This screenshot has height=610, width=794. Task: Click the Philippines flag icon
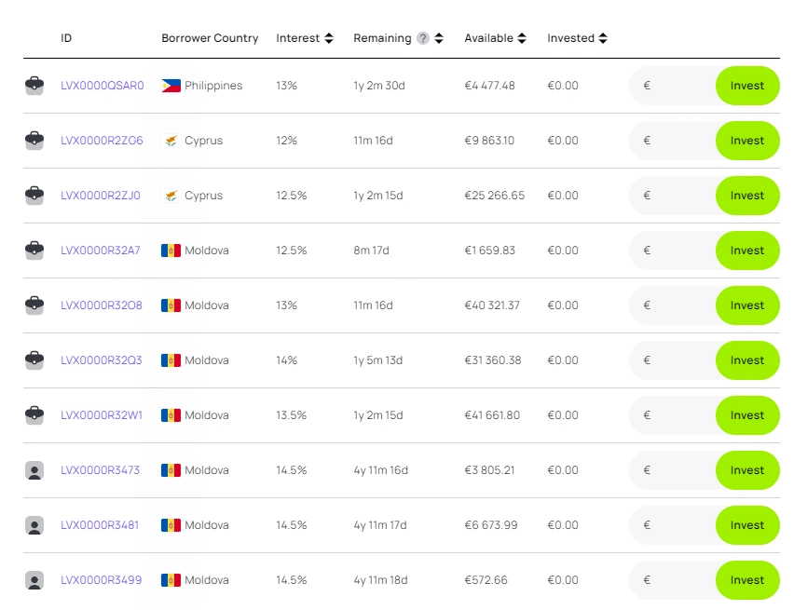click(x=171, y=86)
